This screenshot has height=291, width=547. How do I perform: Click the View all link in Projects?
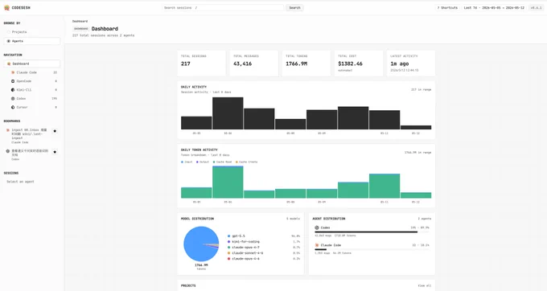click(x=425, y=285)
